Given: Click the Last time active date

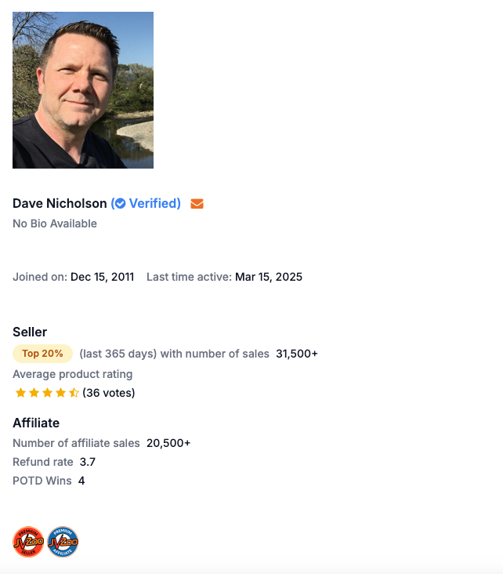Looking at the screenshot, I should tap(269, 277).
